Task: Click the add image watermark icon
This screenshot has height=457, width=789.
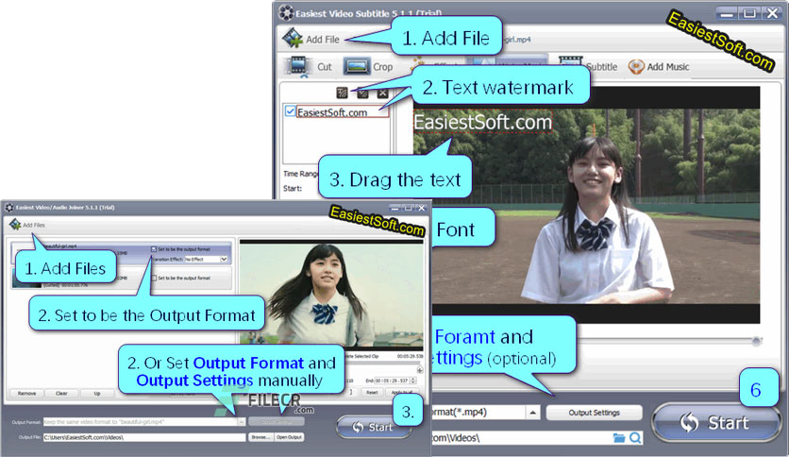Action: 362,93
